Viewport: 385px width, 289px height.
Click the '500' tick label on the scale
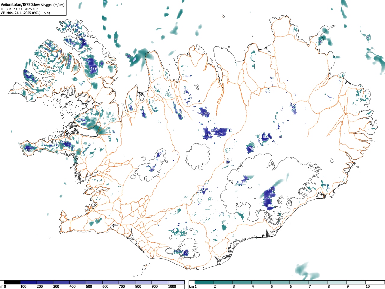pos(89,287)
